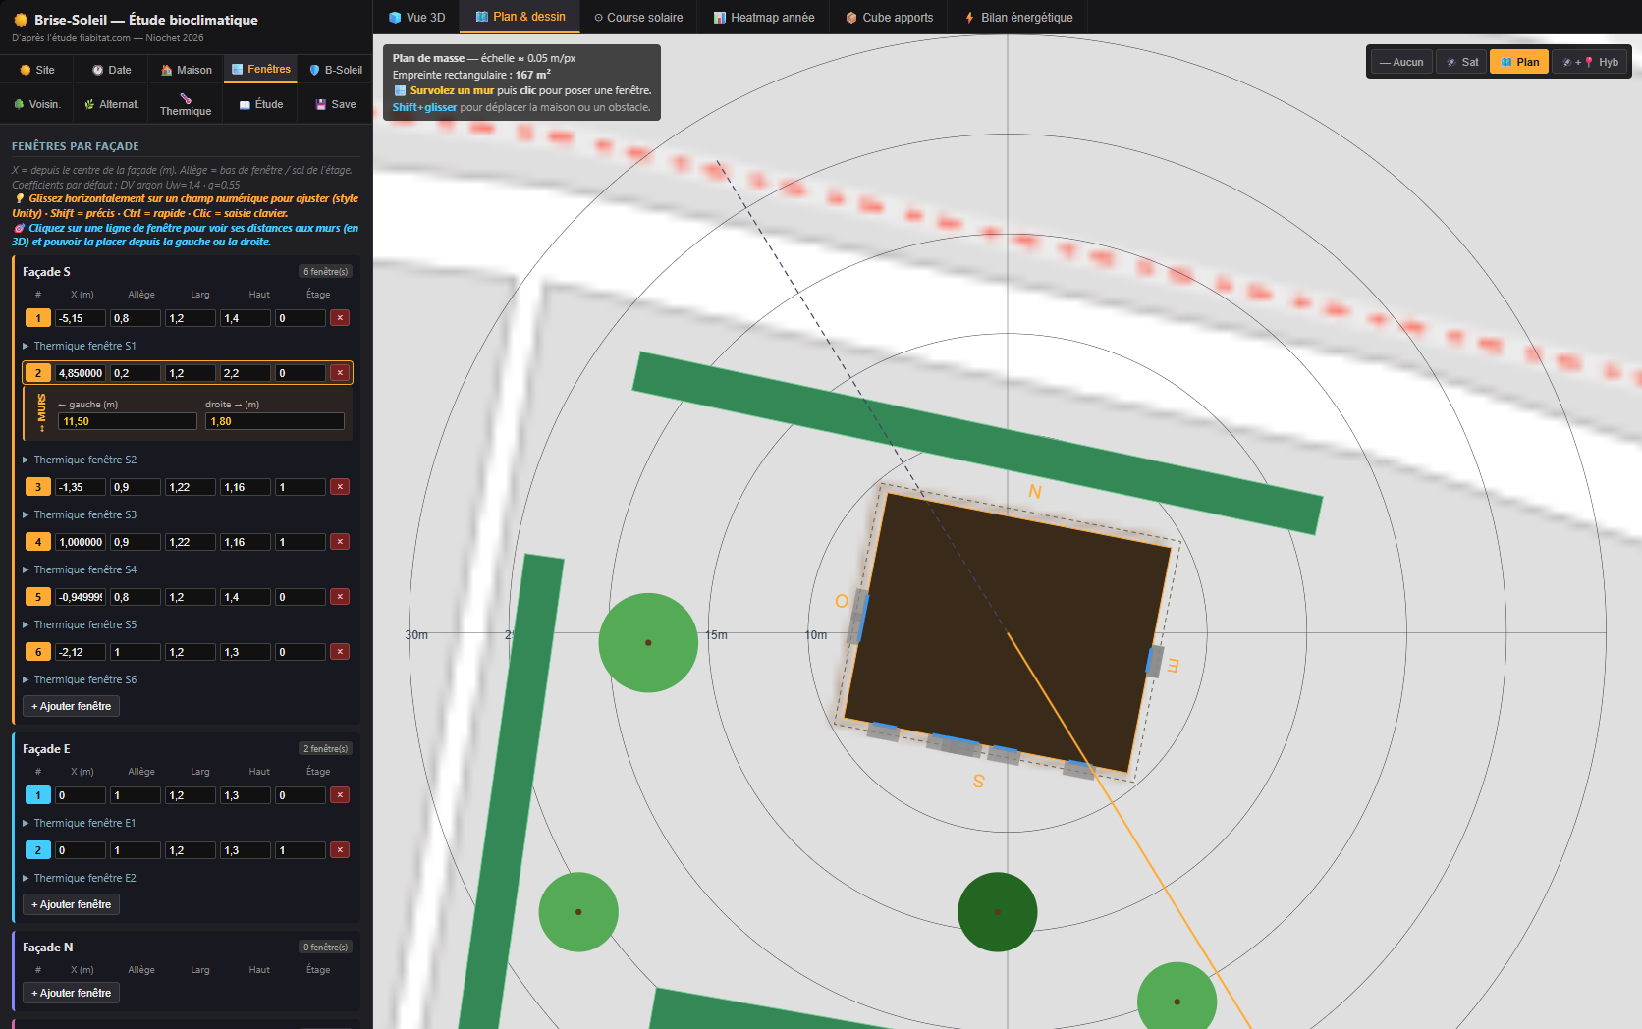
Task: Switch map background to Hyb
Action: pyautogui.click(x=1590, y=62)
